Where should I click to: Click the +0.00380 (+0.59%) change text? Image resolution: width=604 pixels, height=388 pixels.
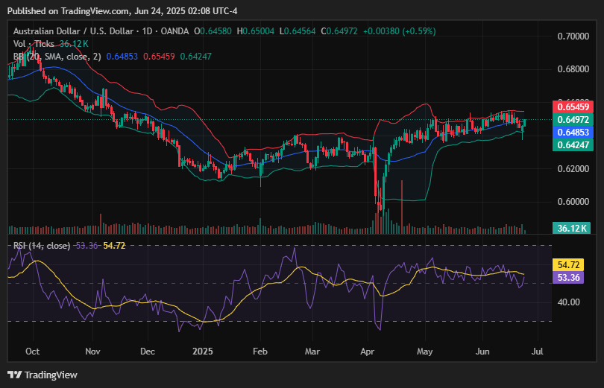point(399,31)
